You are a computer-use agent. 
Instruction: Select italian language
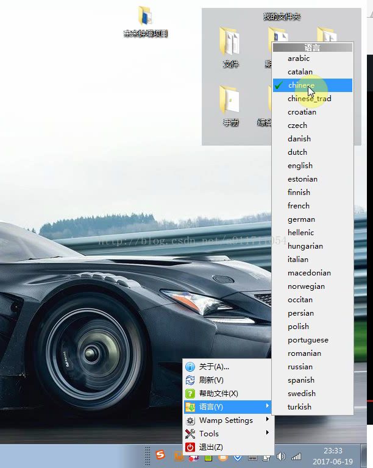(313, 260)
